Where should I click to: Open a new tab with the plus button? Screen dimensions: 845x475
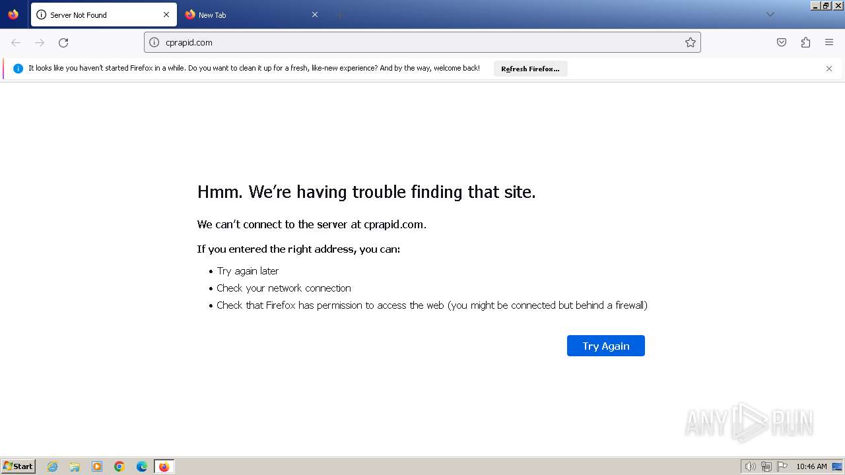(x=339, y=15)
